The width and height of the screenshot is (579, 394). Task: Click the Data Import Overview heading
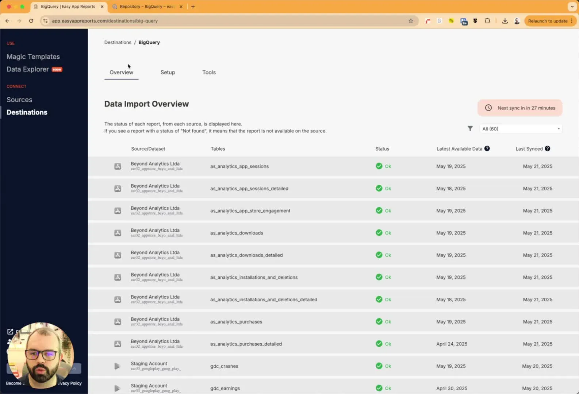(146, 104)
